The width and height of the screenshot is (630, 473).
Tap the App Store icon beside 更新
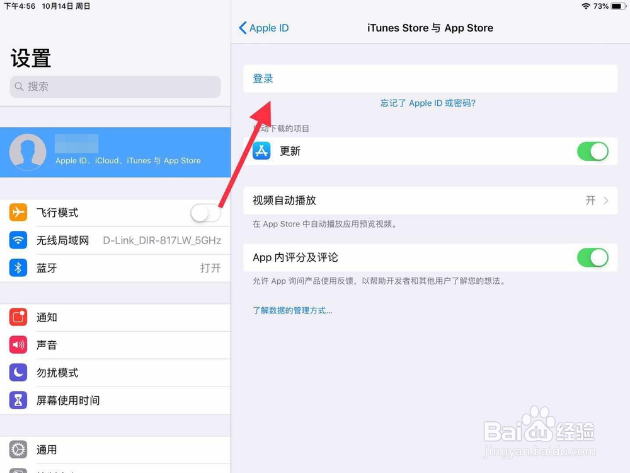coord(261,151)
